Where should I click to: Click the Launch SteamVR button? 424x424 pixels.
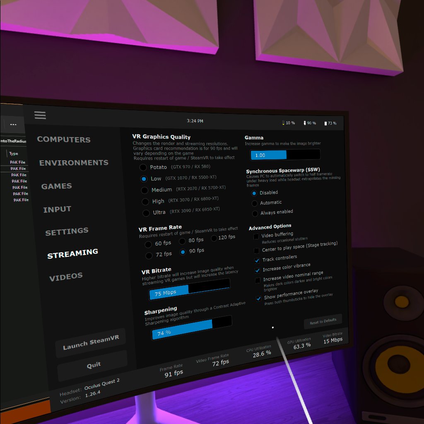point(91,342)
